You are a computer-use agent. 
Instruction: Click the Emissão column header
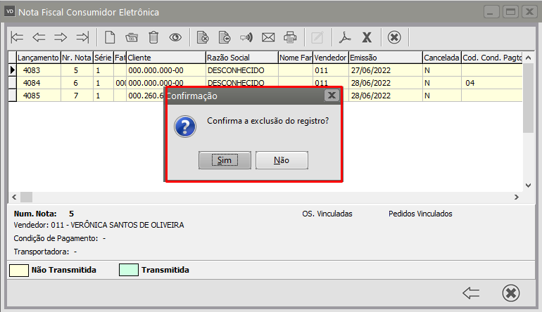click(x=386, y=58)
